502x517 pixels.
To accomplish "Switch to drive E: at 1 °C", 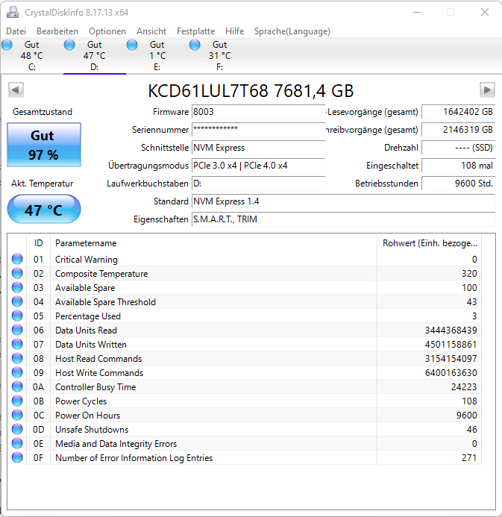I will (157, 56).
